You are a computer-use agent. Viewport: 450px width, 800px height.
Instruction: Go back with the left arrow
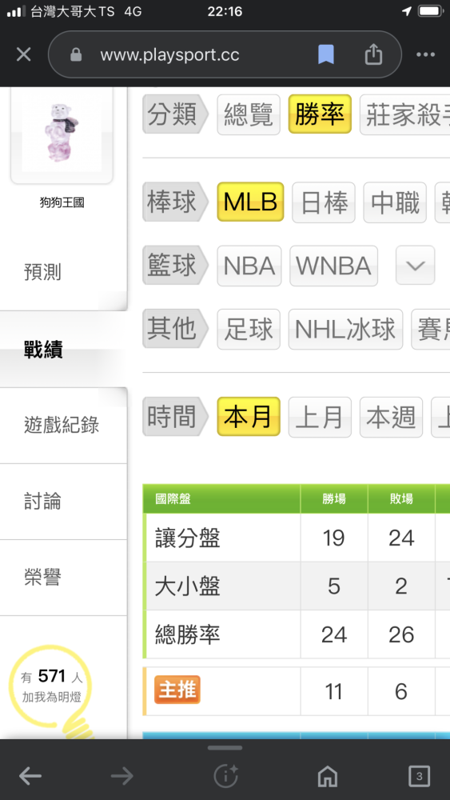30,777
